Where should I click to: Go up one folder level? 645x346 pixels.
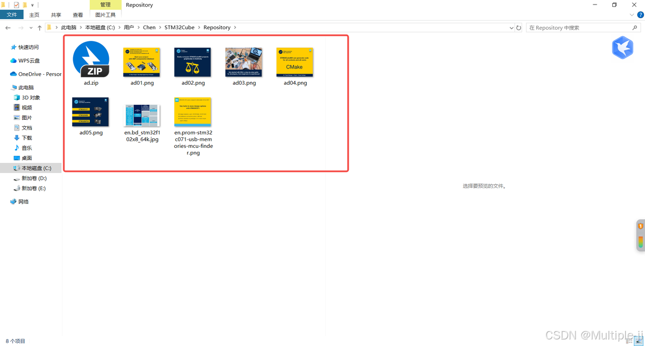tap(39, 28)
